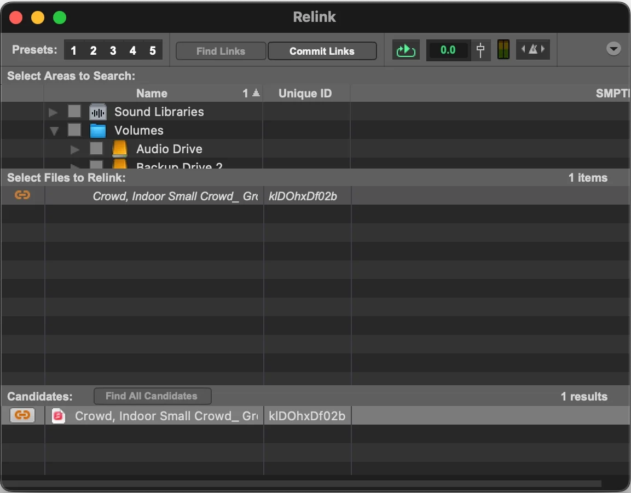The height and width of the screenshot is (493, 631).
Task: Select preset 5
Action: point(153,50)
